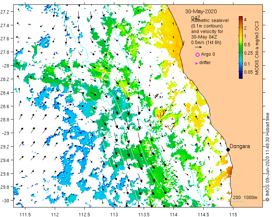The width and height of the screenshot is (272, 217).
Task: Click latitude label 29.6
Action: pyautogui.click(x=4, y=174)
